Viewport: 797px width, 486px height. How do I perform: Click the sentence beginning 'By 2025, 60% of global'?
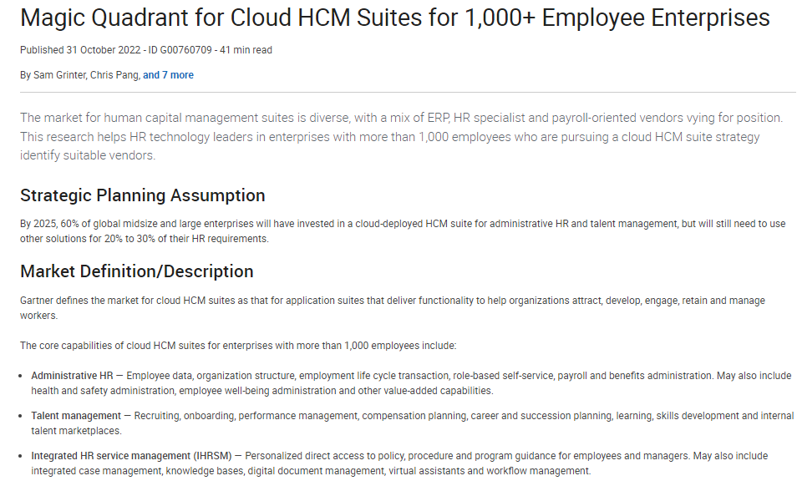[403, 231]
